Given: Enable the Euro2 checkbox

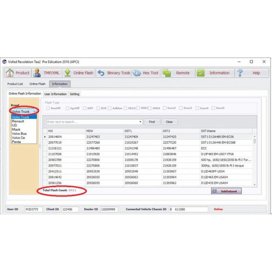Looking at the screenshot, I should click(x=164, y=108).
